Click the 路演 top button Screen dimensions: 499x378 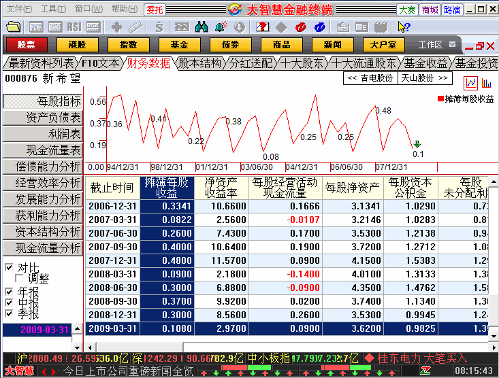[x=452, y=10]
